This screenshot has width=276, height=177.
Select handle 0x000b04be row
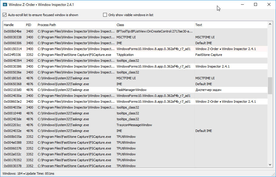pyautogui.click(x=135, y=31)
